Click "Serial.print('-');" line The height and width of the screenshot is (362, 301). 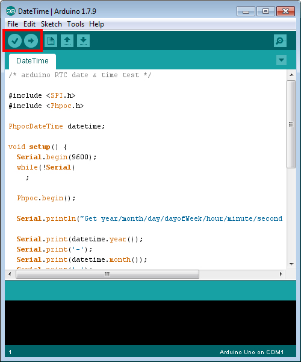(54, 249)
